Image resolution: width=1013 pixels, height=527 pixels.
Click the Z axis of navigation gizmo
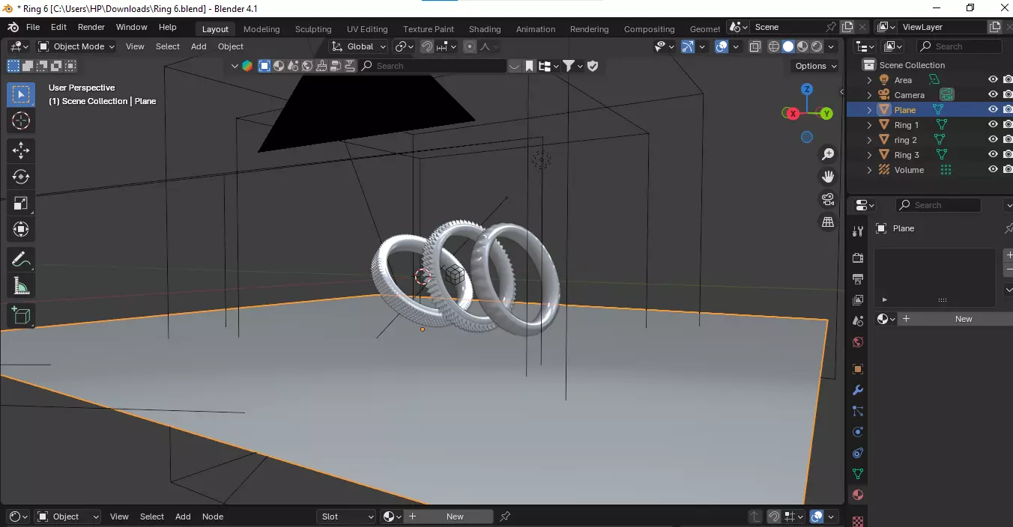point(807,89)
